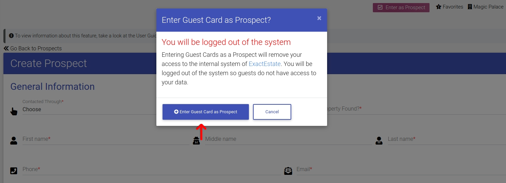The image size is (506, 183).
Task: Click the suited person icon by Last name
Action: tap(379, 141)
